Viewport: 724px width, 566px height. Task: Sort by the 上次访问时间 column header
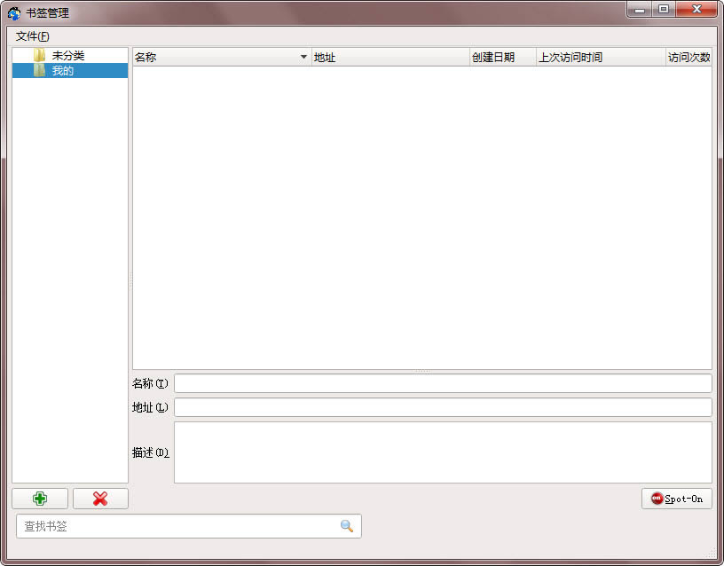[601, 58]
